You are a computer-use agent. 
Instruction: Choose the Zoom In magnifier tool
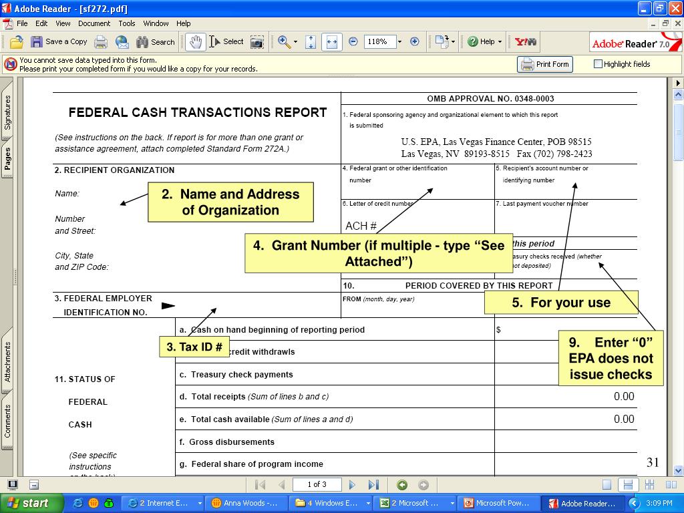coord(284,42)
